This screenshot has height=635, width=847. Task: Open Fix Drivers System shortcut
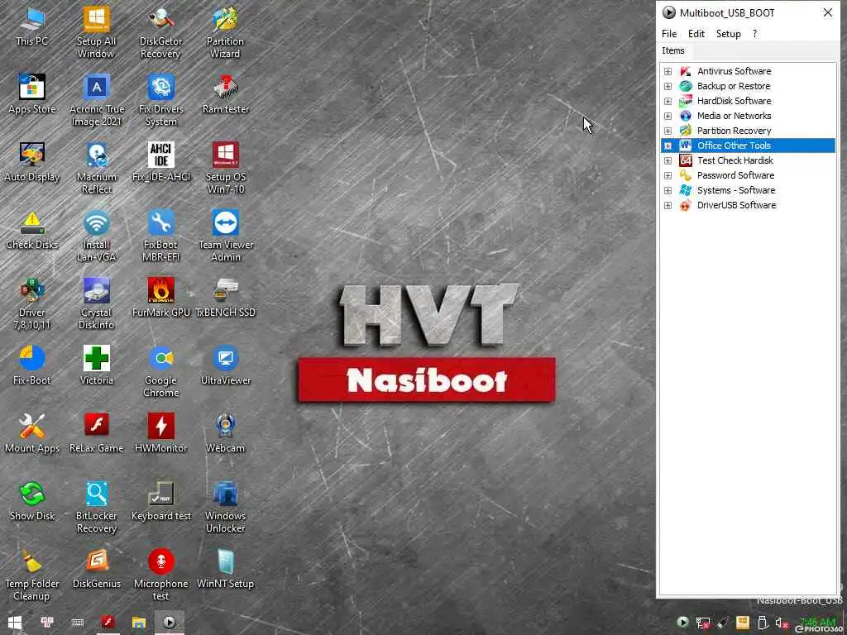pyautogui.click(x=161, y=100)
